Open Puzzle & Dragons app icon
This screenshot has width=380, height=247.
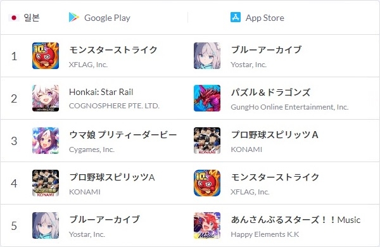coord(207,98)
